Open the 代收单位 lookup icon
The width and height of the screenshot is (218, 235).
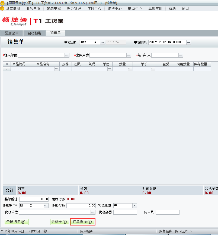pyautogui.click(x=92, y=211)
